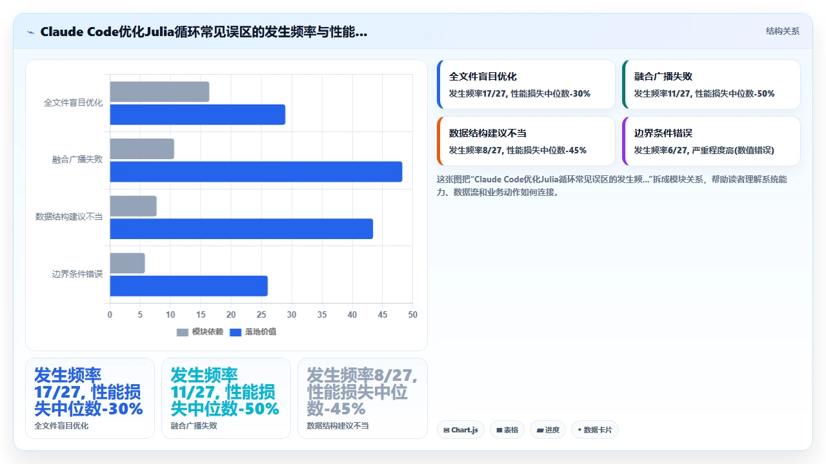Click the x-axis tick label 0
The height and width of the screenshot is (464, 826).
(110, 315)
